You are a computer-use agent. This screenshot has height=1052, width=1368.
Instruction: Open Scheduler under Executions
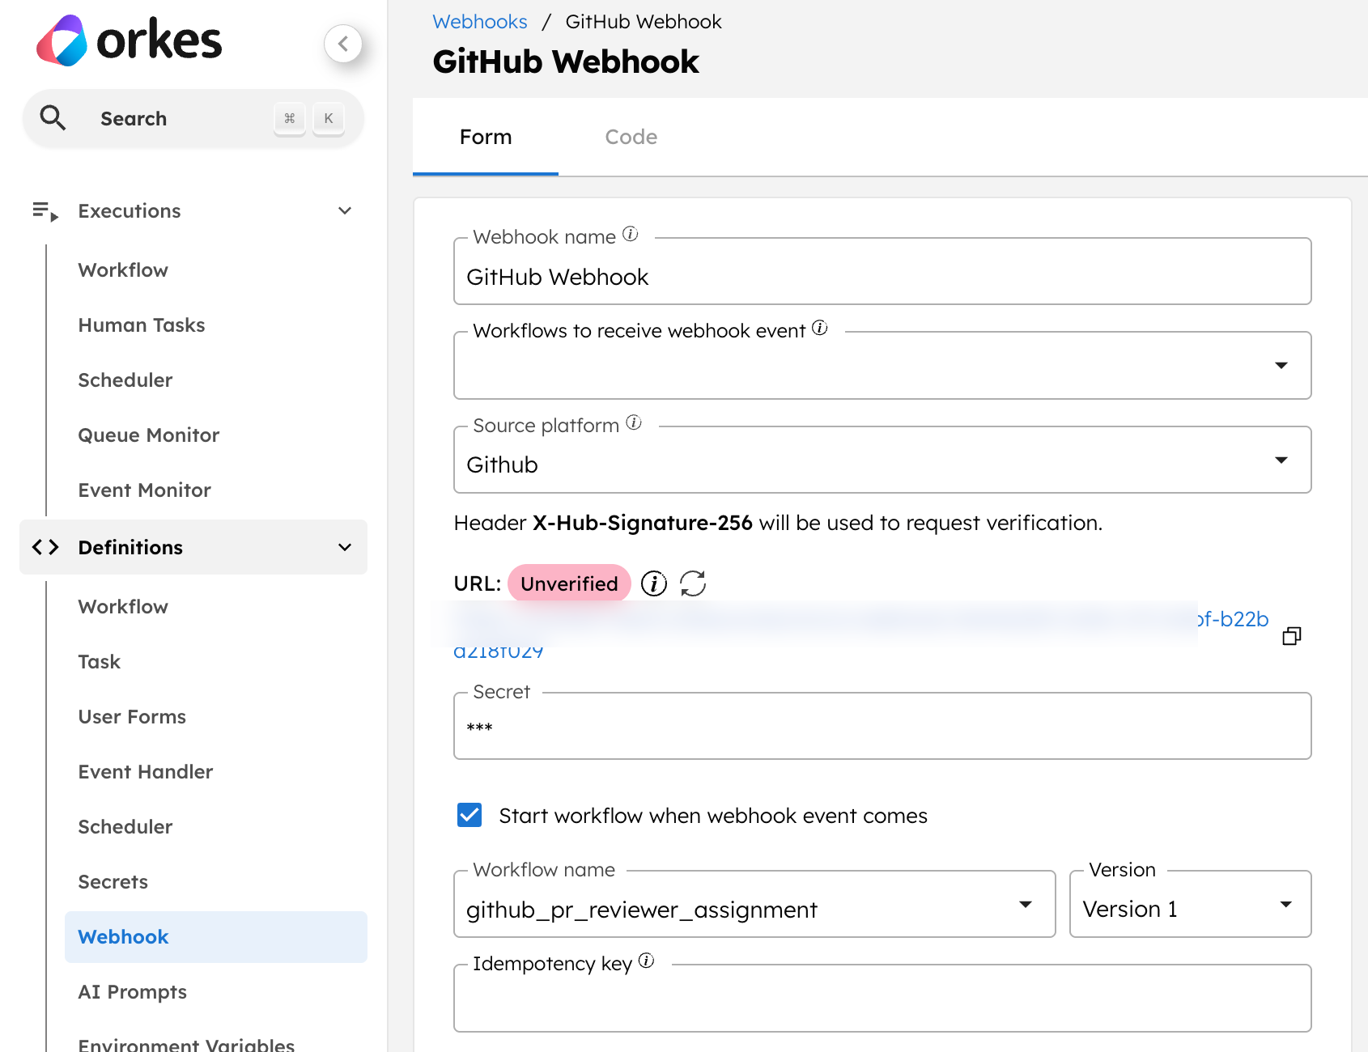click(125, 380)
